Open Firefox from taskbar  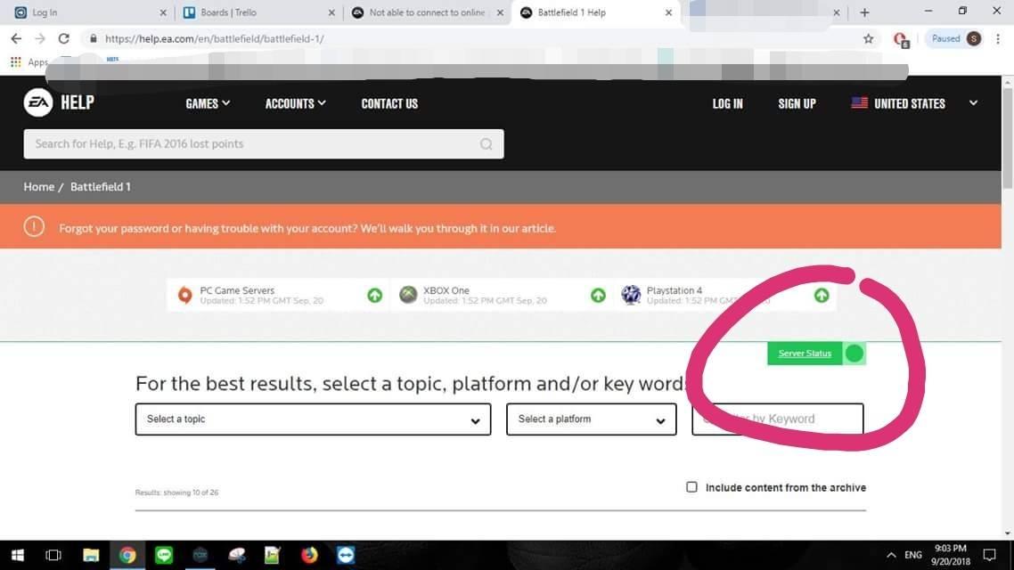click(x=309, y=555)
